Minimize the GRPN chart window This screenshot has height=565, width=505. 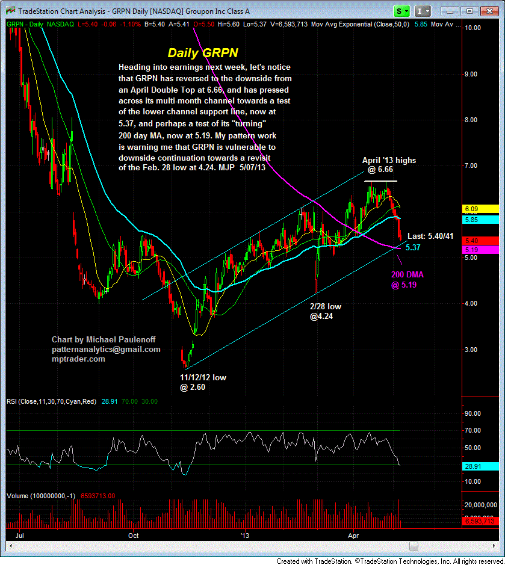[x=450, y=11]
